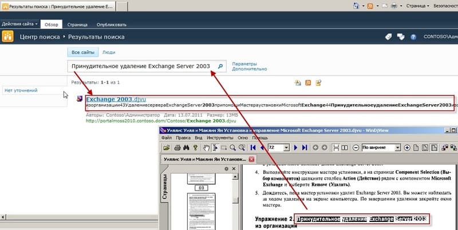Click the Print icon in IE toolbar

pos(394,6)
